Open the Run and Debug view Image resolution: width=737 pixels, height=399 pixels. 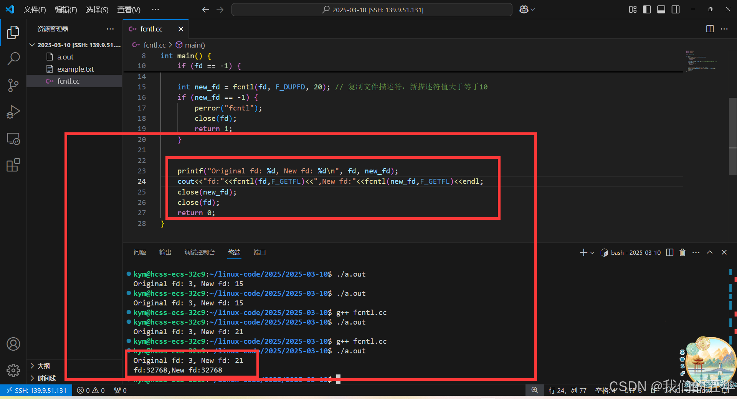pos(13,112)
